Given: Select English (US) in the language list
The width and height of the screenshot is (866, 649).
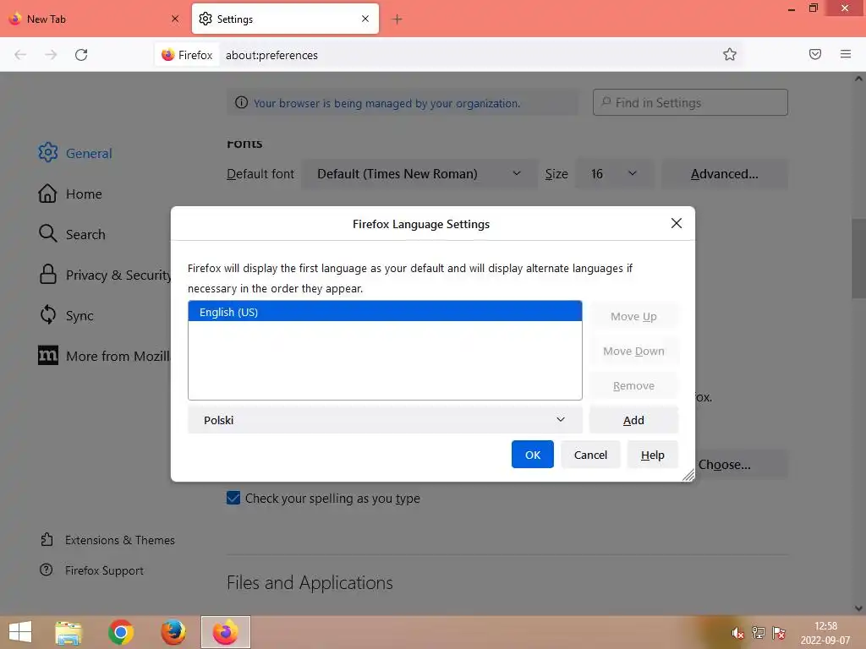Looking at the screenshot, I should pyautogui.click(x=385, y=311).
